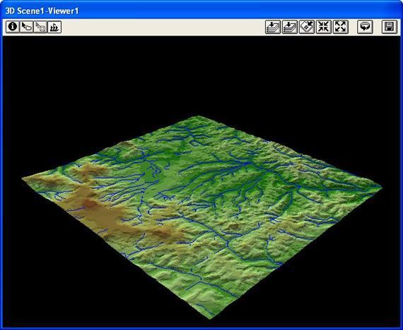Select the Identify info tool
Viewport: 403px width, 330px height.
click(x=12, y=27)
